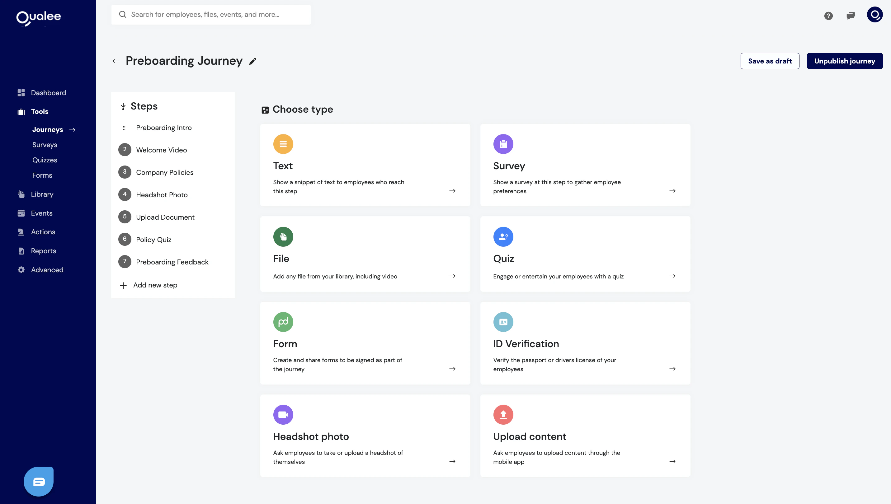The width and height of the screenshot is (891, 504).
Task: Open the help question mark icon
Action: (828, 16)
